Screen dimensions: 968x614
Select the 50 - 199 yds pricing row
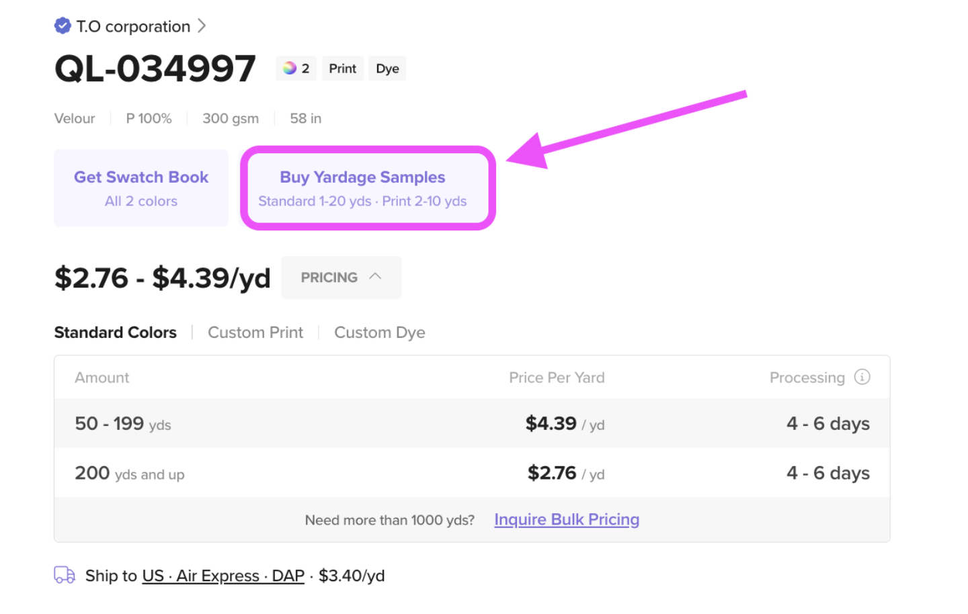point(472,423)
